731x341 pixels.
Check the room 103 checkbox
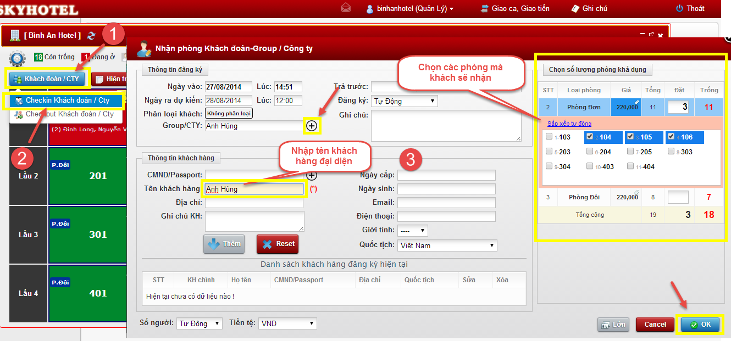click(x=550, y=137)
